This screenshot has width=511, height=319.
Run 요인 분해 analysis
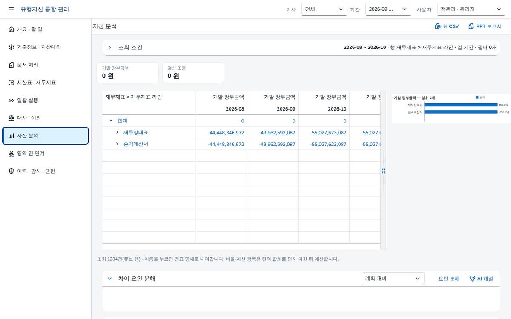pyautogui.click(x=449, y=279)
